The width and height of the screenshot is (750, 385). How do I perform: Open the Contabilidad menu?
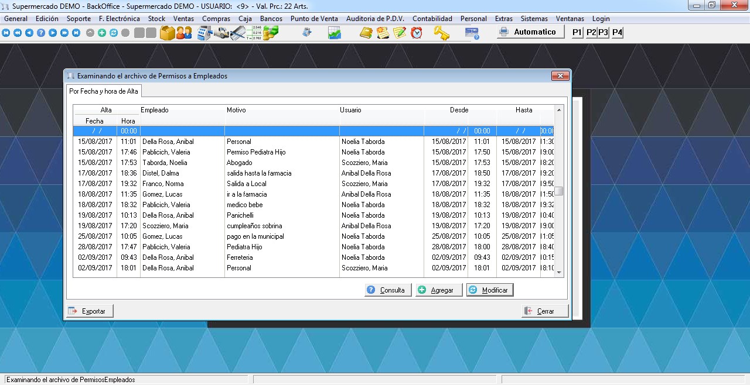432,19
